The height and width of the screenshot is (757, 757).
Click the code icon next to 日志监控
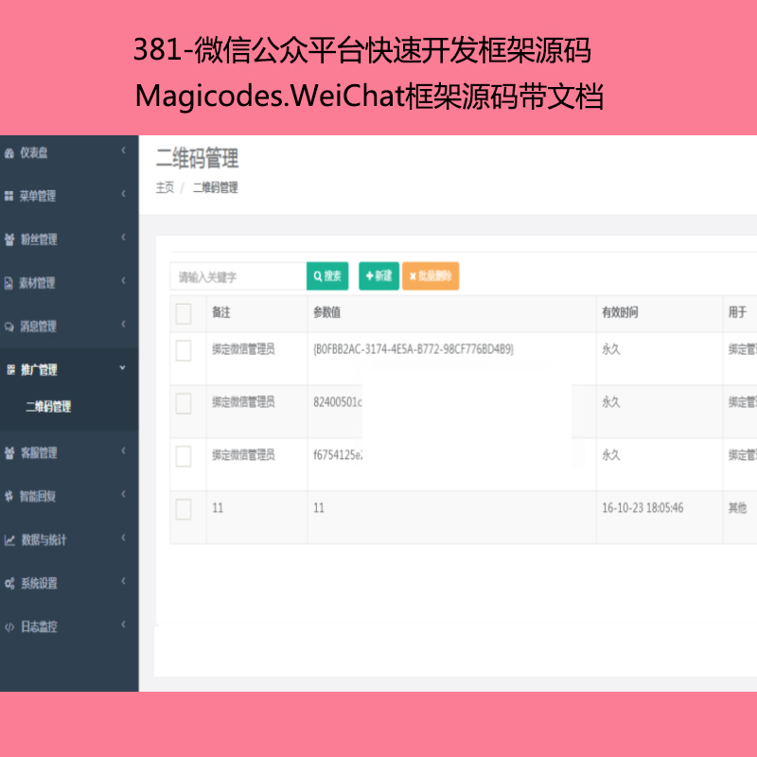point(9,626)
